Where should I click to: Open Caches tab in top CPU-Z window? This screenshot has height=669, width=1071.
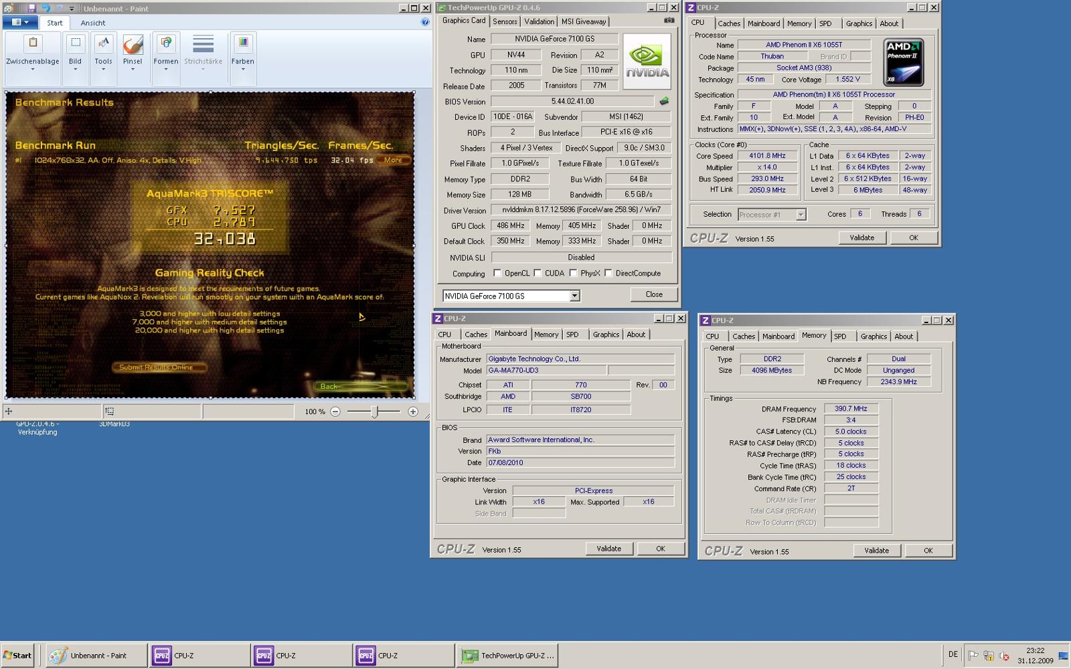729,23
